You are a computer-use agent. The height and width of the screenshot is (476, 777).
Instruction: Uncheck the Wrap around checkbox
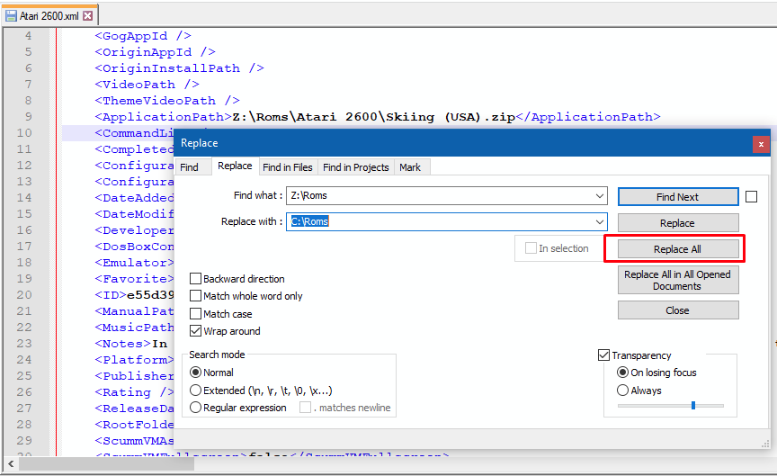coord(196,331)
